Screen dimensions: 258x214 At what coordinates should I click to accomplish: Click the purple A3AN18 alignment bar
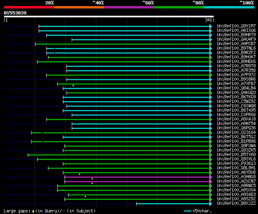[137, 177]
